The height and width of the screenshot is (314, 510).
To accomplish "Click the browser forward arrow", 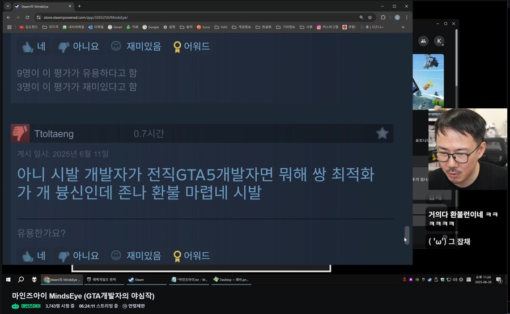I will click(18, 18).
